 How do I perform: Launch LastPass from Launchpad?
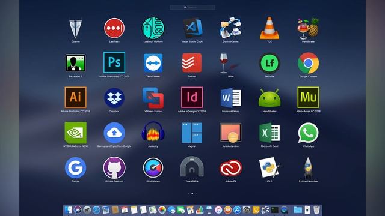point(114,28)
